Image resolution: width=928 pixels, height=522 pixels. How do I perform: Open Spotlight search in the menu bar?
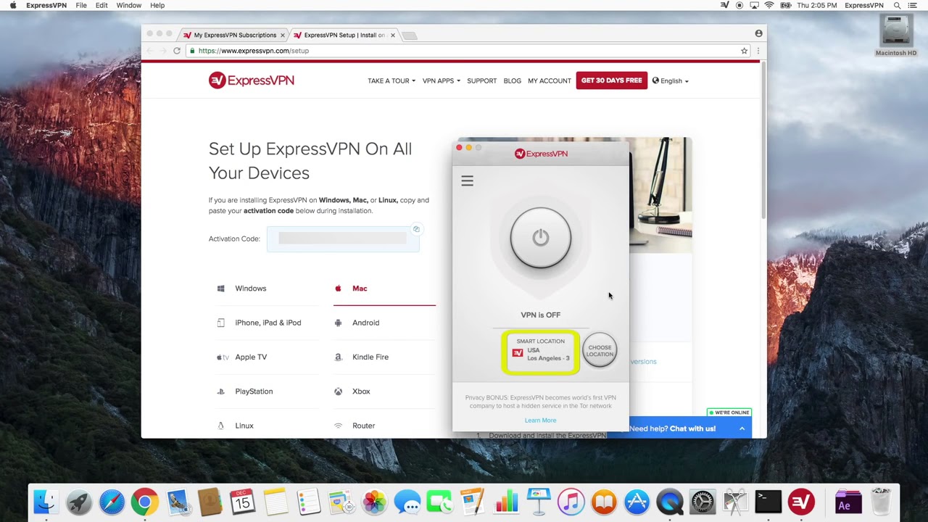click(897, 5)
